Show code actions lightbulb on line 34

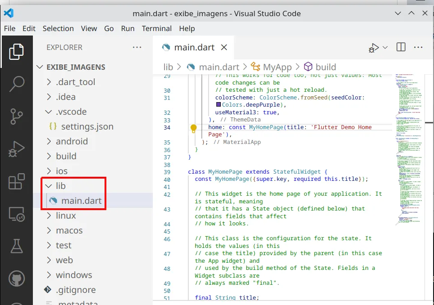click(x=193, y=128)
